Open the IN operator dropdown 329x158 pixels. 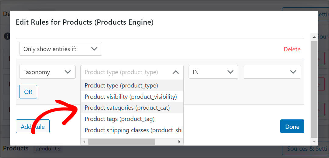click(213, 72)
